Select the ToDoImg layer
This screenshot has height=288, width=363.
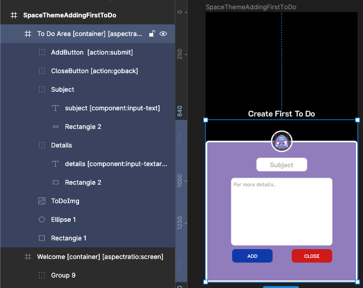point(88,201)
